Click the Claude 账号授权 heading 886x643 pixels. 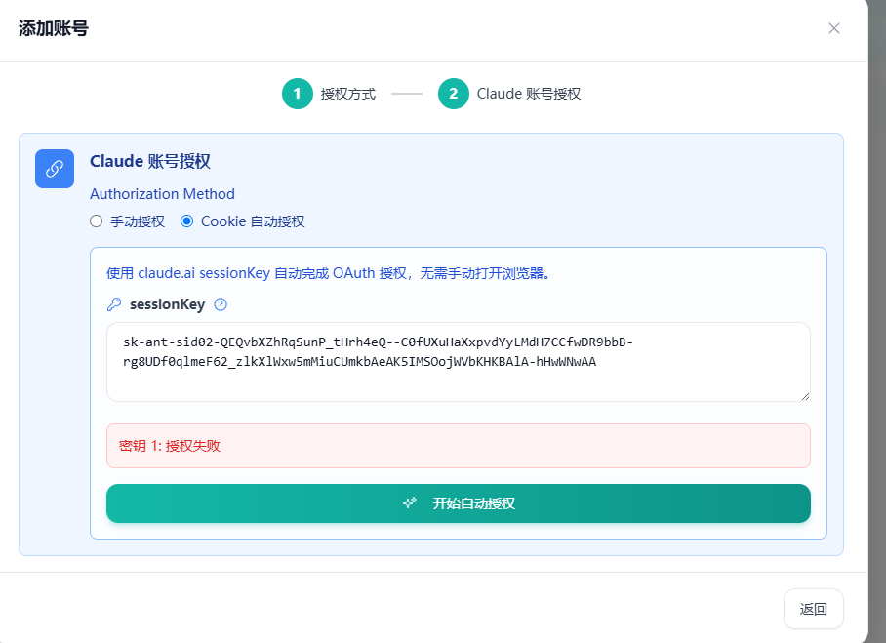click(x=149, y=161)
